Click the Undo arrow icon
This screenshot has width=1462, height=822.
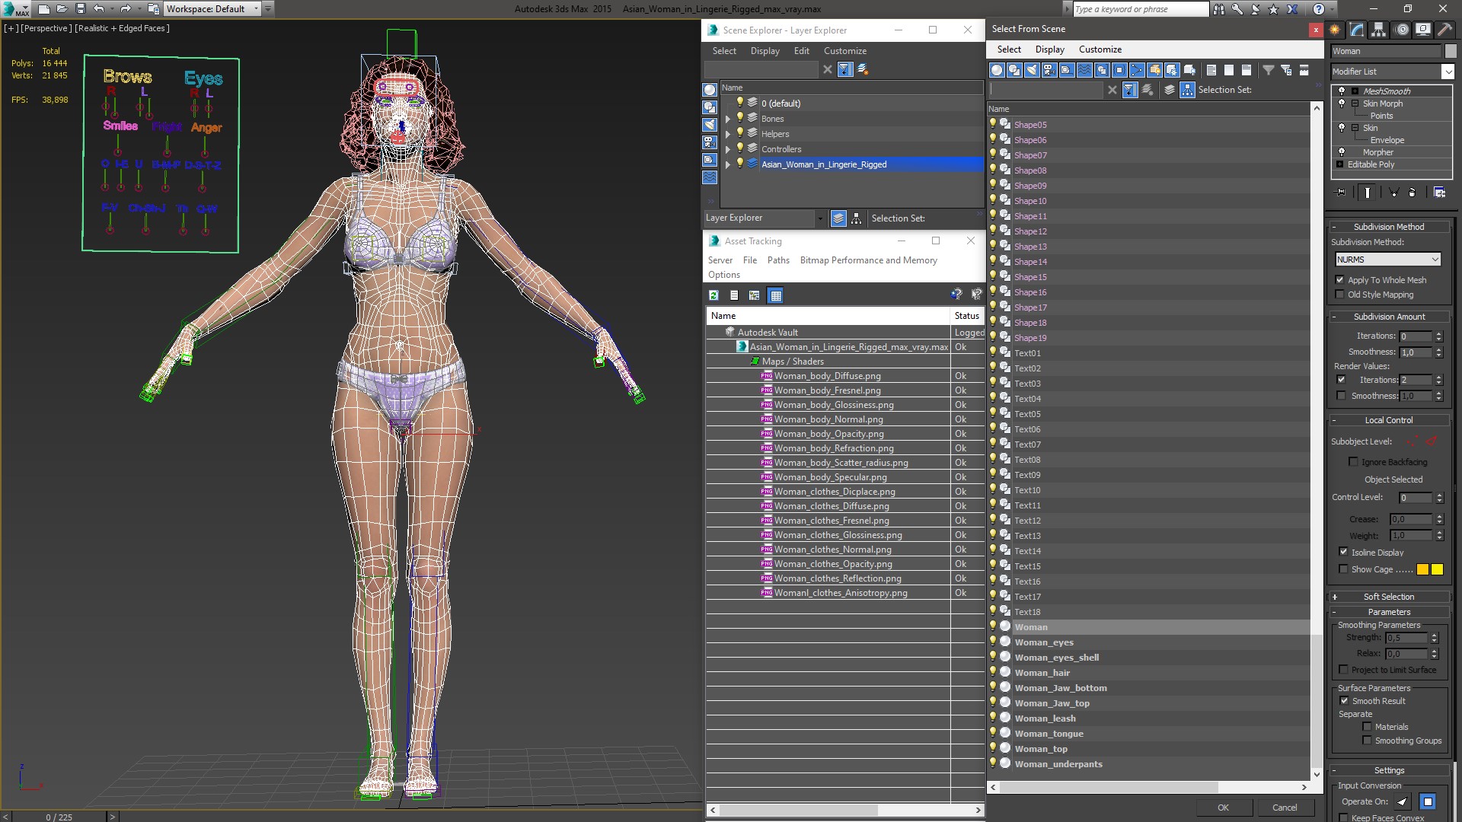[x=98, y=9]
